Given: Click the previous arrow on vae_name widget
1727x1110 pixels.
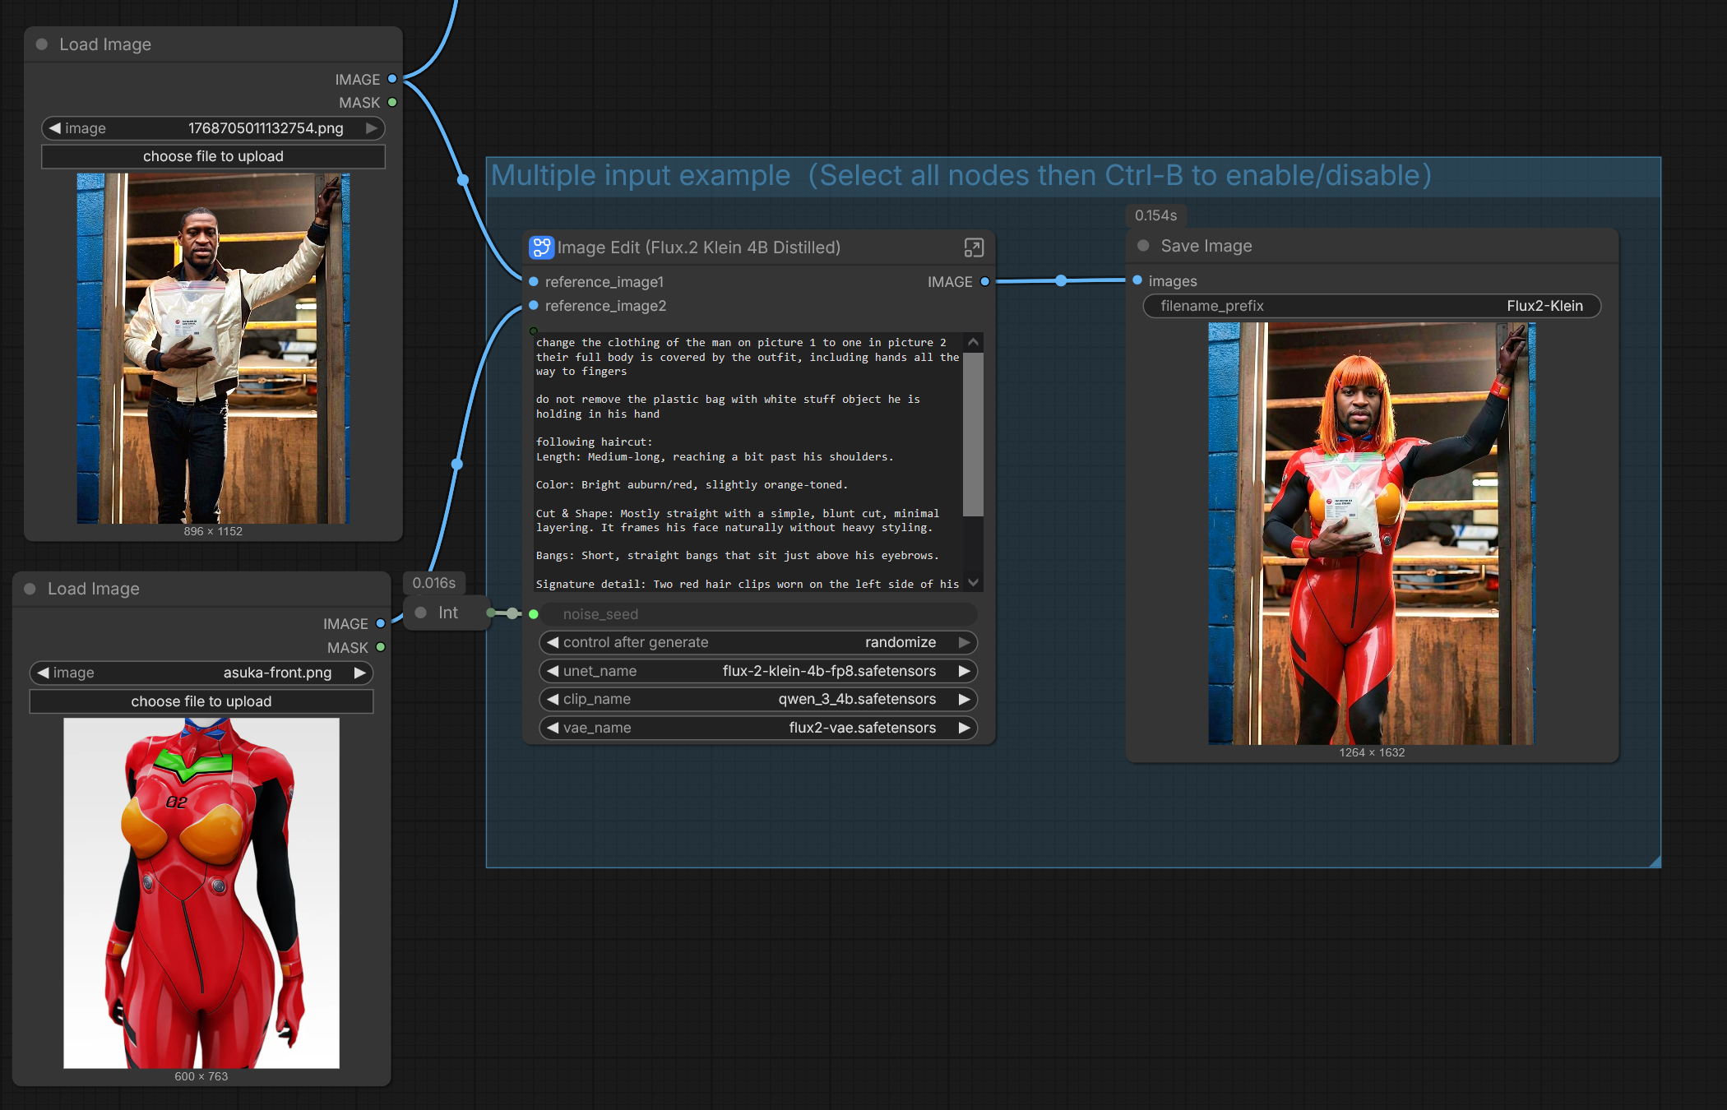Looking at the screenshot, I should [x=553, y=728].
